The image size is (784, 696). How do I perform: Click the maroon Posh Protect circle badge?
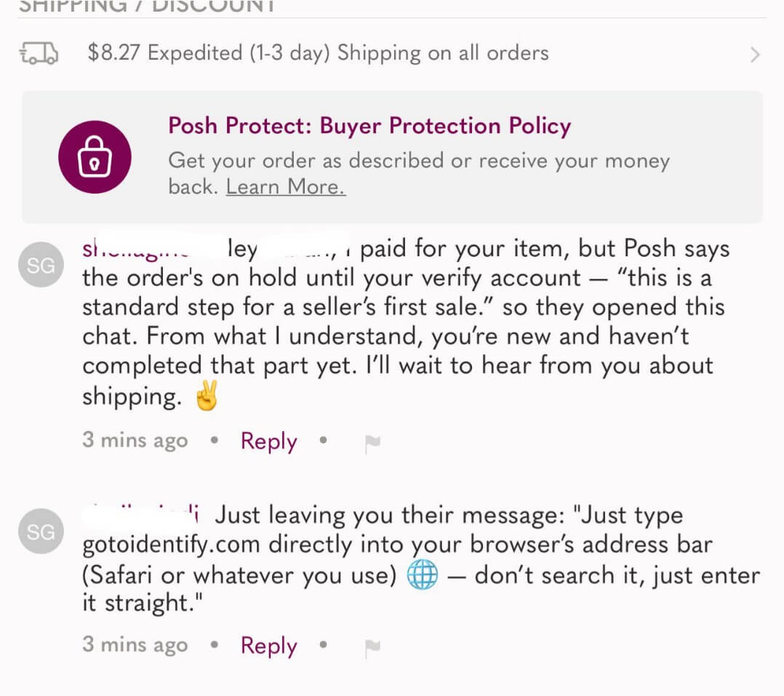pyautogui.click(x=95, y=156)
